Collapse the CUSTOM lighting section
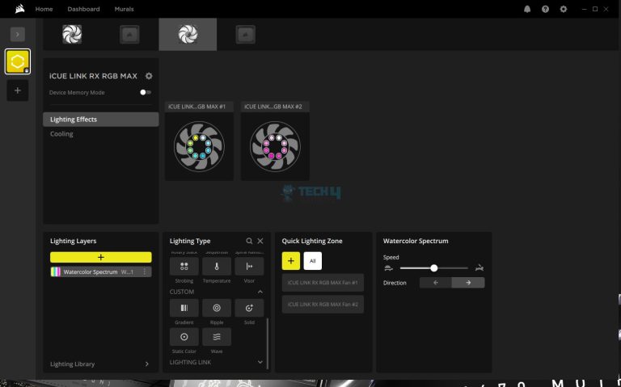 pyautogui.click(x=260, y=292)
